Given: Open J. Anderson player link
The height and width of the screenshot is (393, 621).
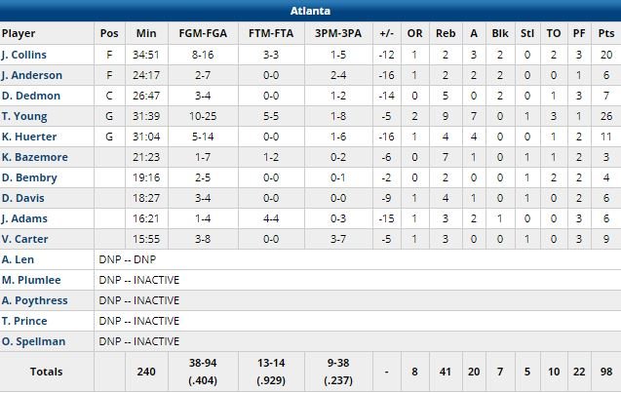Looking at the screenshot, I should click(31, 75).
